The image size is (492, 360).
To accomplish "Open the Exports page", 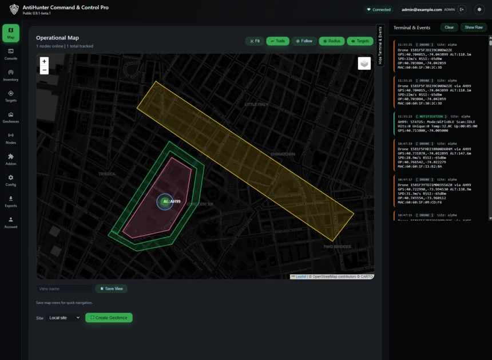I will pos(11,201).
